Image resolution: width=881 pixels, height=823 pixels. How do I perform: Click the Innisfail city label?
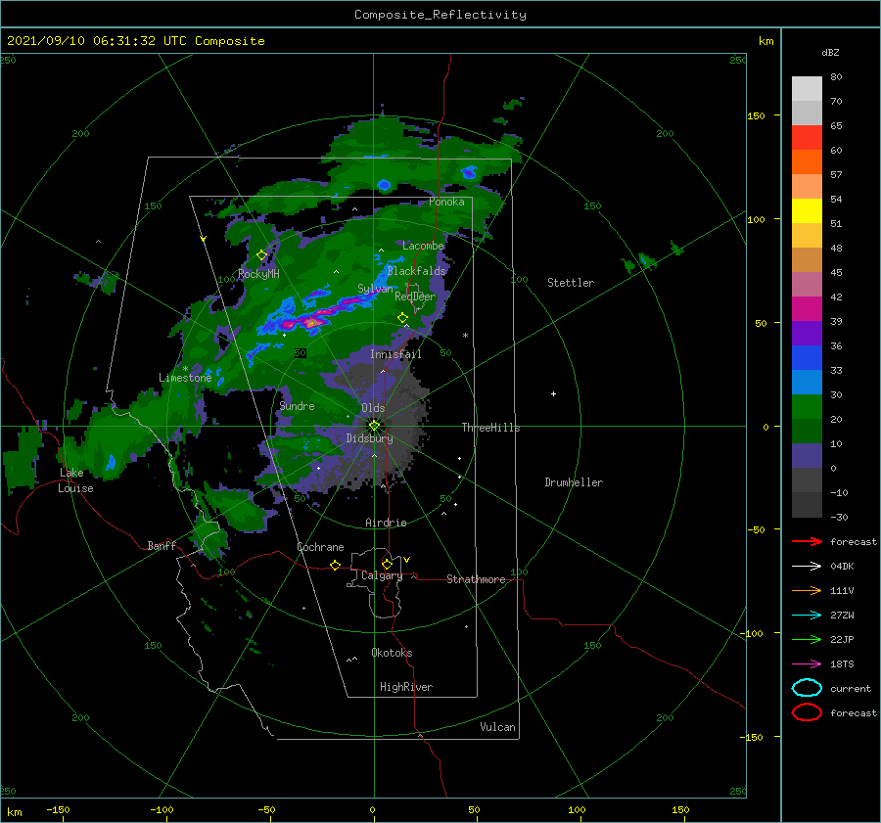pyautogui.click(x=395, y=354)
